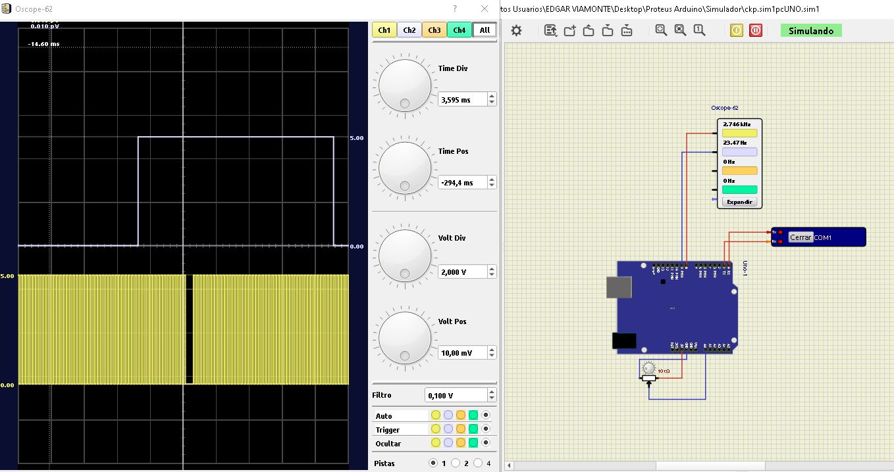894x472 pixels.
Task: Click Expandir on the oscilloscope component
Action: (x=739, y=202)
